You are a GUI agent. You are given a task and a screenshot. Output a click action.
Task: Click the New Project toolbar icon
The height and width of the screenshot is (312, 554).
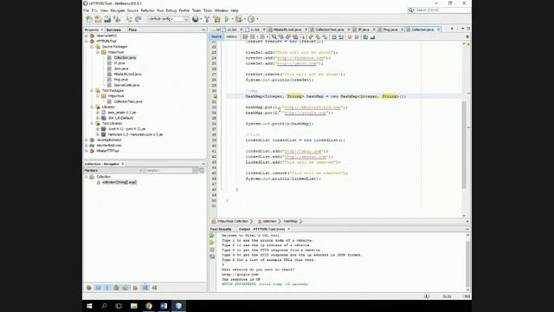click(x=98, y=19)
